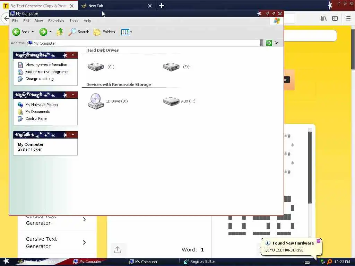Viewport: 355px width, 266px height.
Task: Click My Computer title bar icon
Action: (13, 14)
